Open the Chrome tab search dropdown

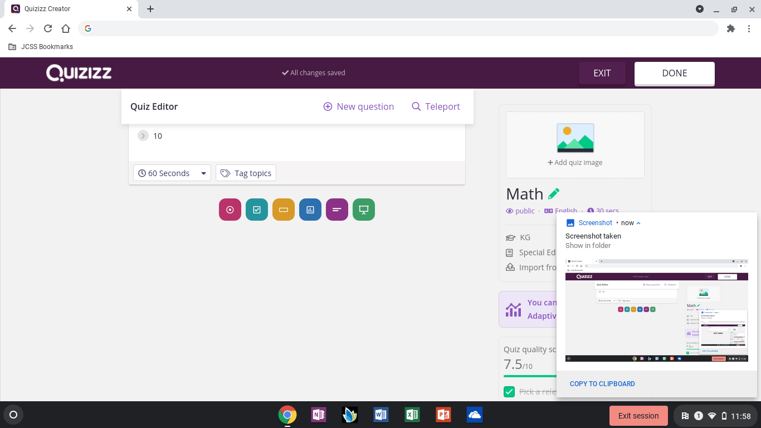click(700, 9)
